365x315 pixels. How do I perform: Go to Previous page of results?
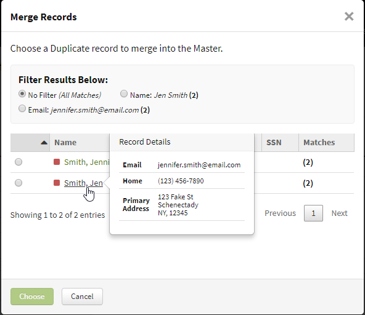click(280, 213)
